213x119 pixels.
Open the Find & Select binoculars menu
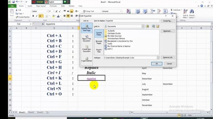(x=192, y=14)
